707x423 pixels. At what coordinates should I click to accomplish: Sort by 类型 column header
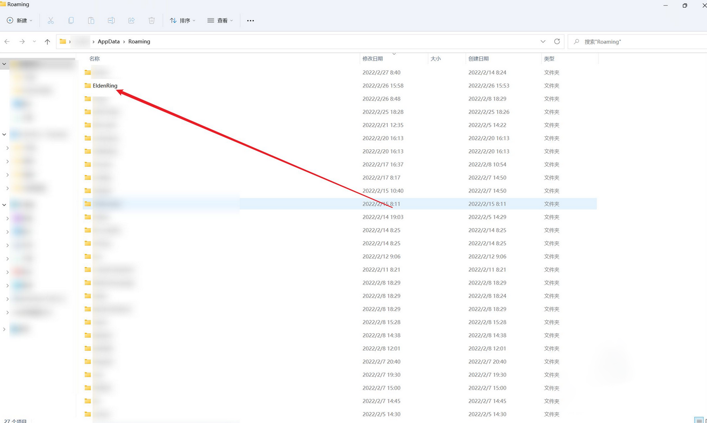(549, 59)
